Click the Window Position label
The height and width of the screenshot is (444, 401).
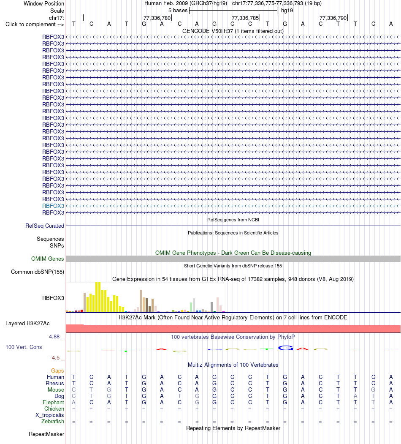click(44, 4)
